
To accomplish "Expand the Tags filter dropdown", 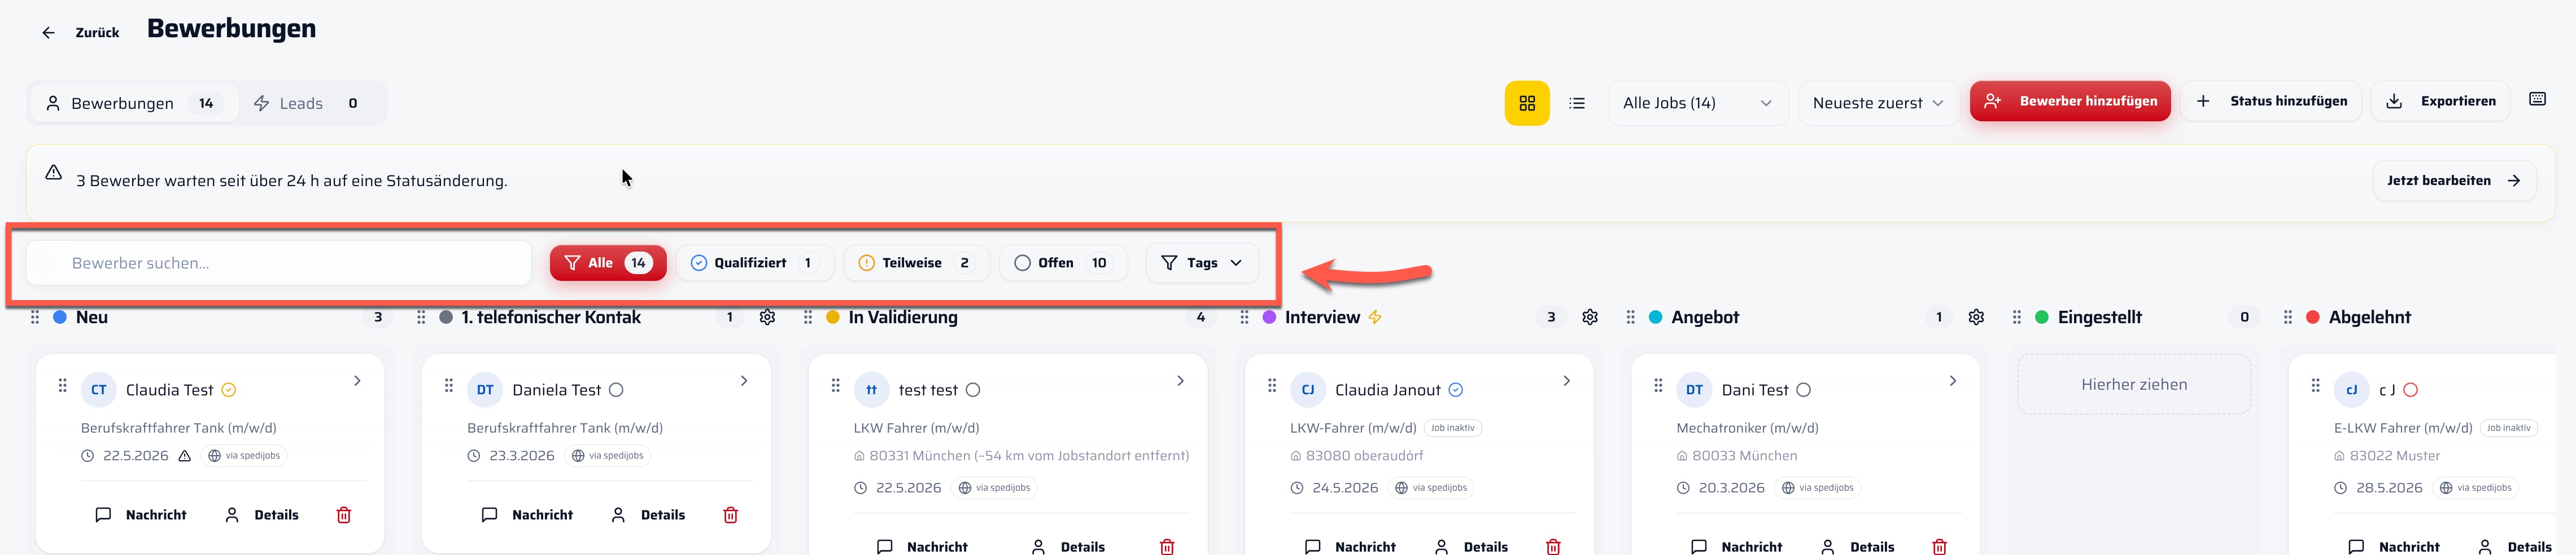I will (1202, 263).
